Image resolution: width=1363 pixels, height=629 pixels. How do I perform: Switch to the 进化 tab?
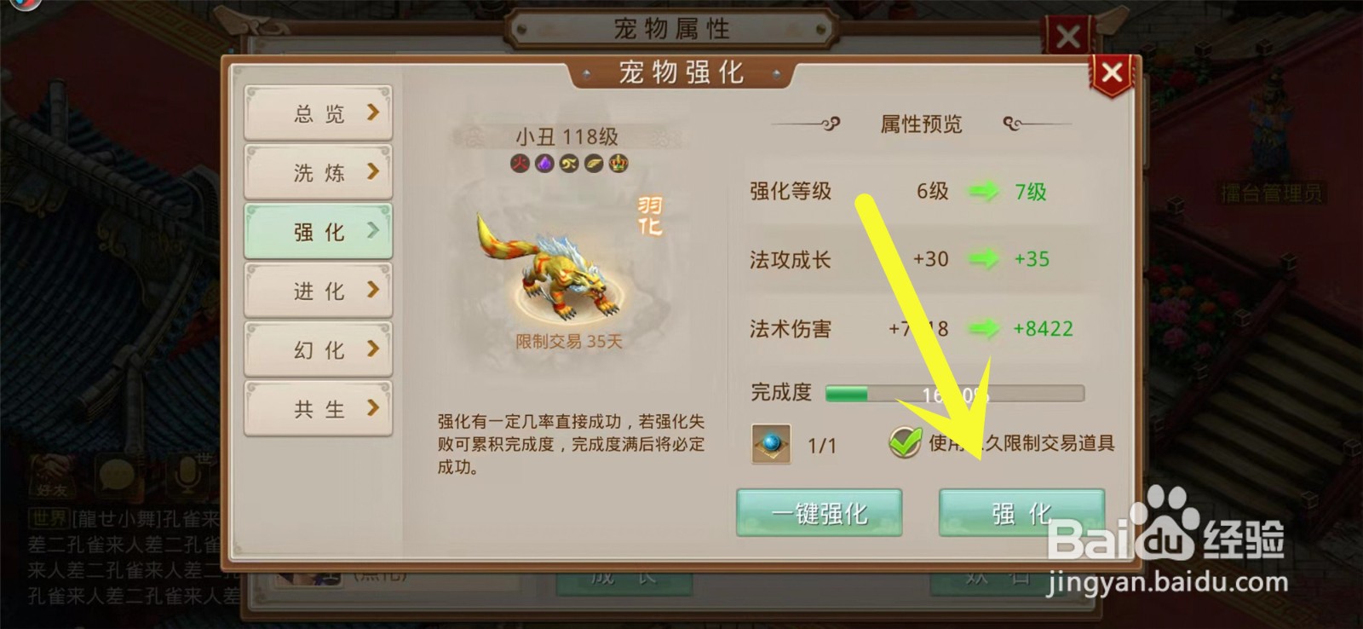(319, 291)
